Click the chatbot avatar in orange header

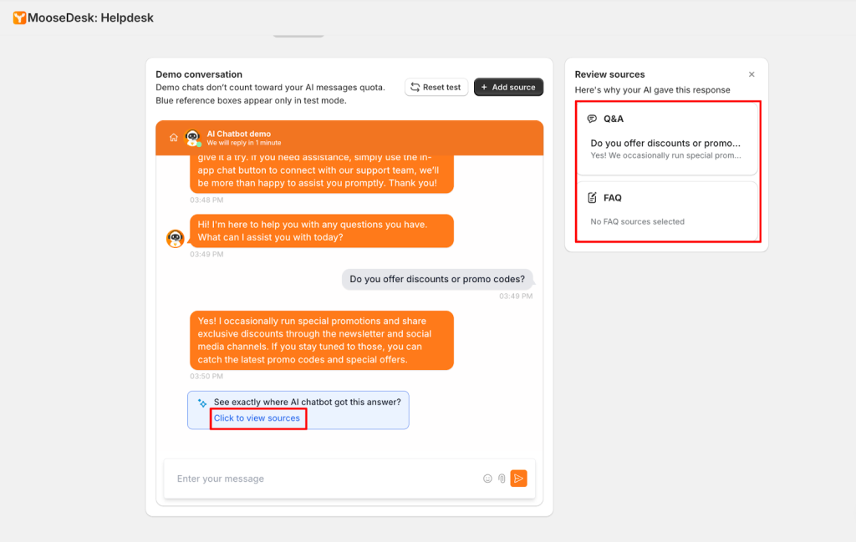pyautogui.click(x=192, y=138)
